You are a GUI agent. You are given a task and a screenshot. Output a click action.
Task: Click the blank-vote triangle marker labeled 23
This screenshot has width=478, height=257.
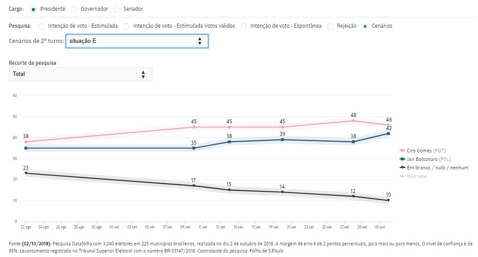(x=26, y=173)
